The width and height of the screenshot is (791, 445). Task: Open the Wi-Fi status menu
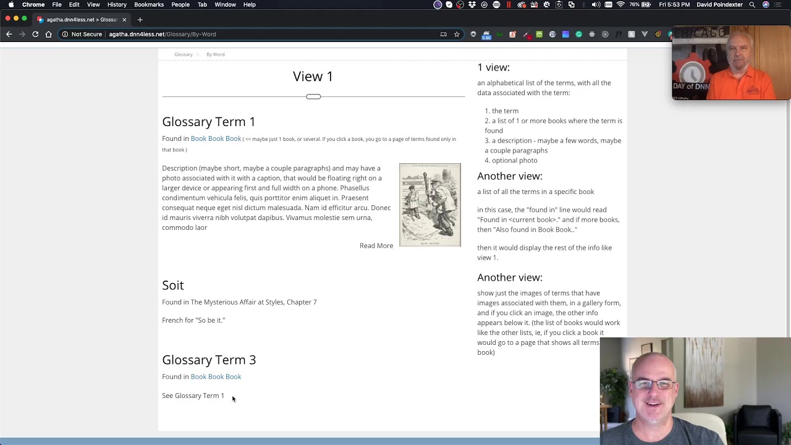click(x=620, y=5)
